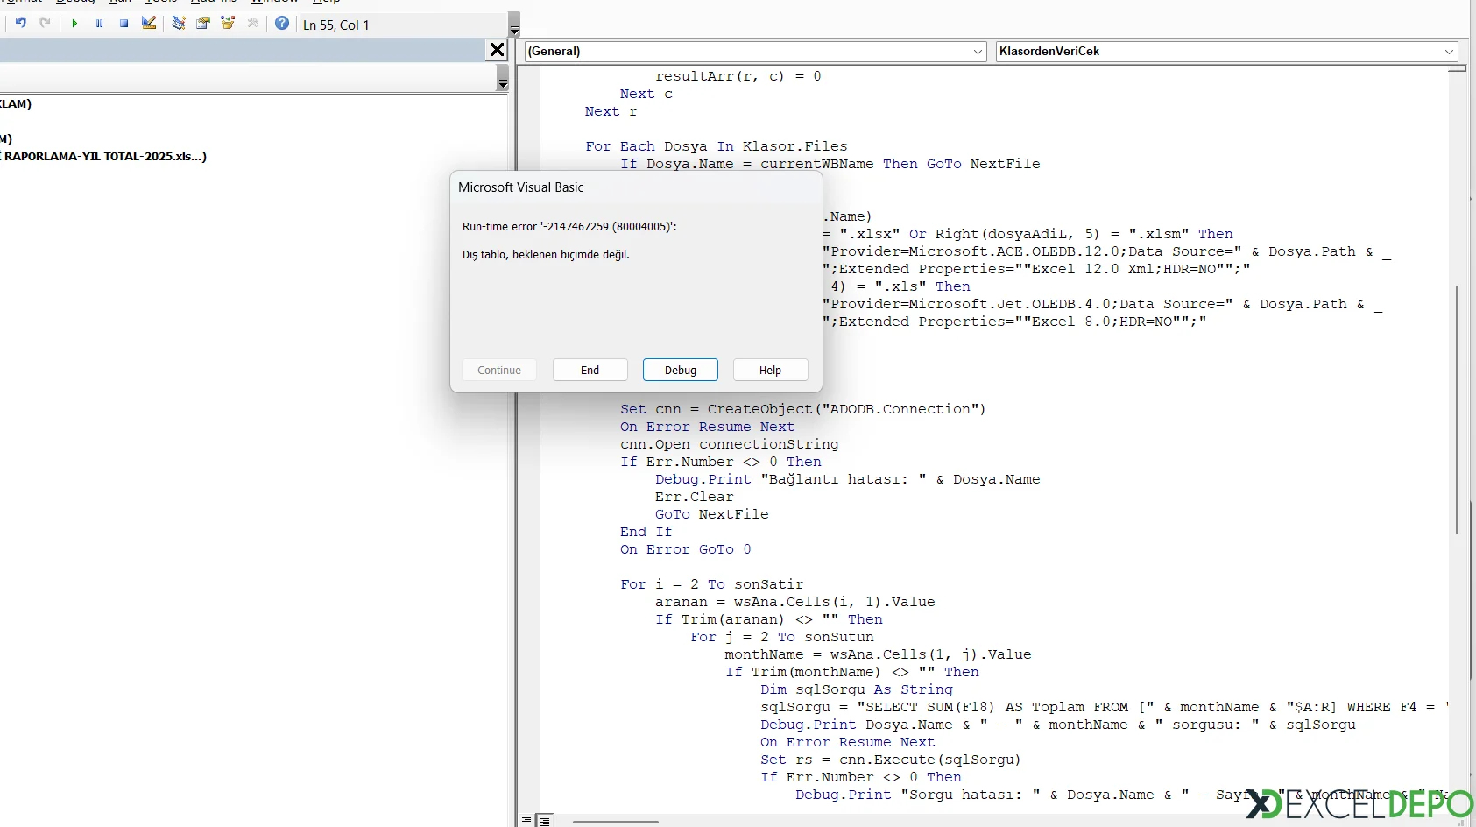Viewport: 1476px width, 827px height.
Task: Click the Break (pause) toolbar icon
Action: (x=99, y=24)
